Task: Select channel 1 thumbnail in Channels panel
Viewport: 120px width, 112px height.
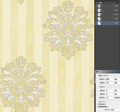Action: tap(99, 6)
